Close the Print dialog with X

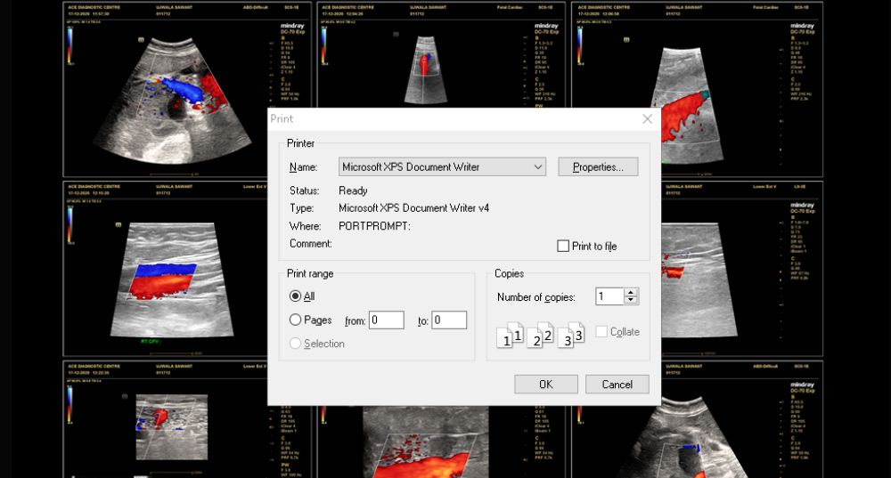[x=647, y=118]
